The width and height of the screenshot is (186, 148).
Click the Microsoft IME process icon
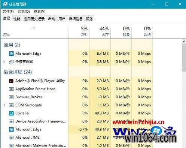click(x=11, y=138)
